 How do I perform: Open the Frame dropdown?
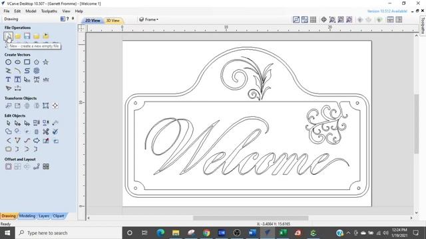click(148, 19)
